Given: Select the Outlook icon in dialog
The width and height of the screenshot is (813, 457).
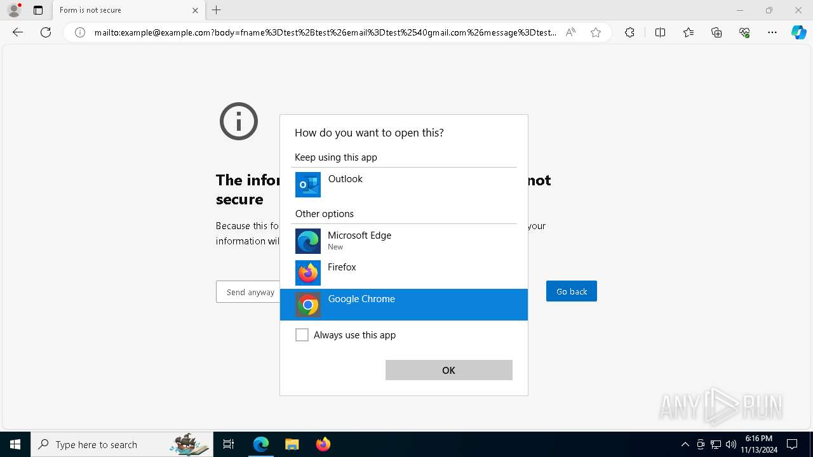Looking at the screenshot, I should coord(308,185).
